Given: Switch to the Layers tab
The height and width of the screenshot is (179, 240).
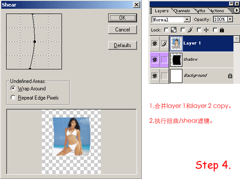Looking at the screenshot, I should click(x=161, y=11).
